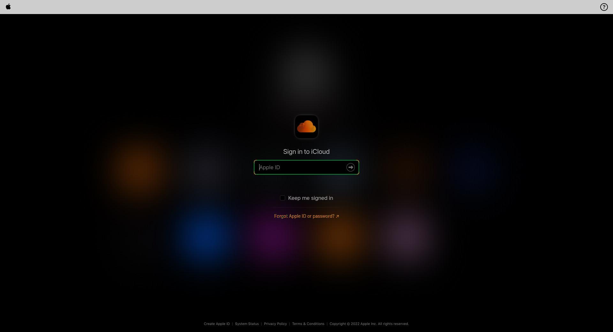The width and height of the screenshot is (613, 332).
Task: Click the Apple logo in the top bar
Action: point(8,7)
